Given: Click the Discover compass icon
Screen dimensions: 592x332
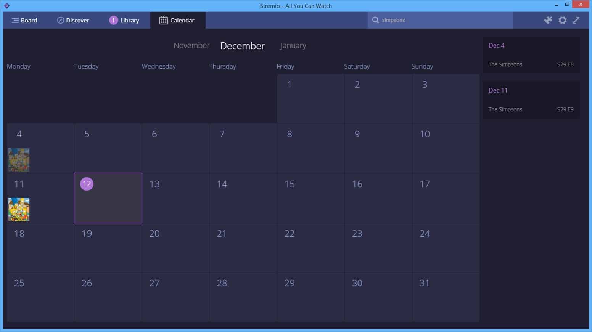Looking at the screenshot, I should pos(60,20).
